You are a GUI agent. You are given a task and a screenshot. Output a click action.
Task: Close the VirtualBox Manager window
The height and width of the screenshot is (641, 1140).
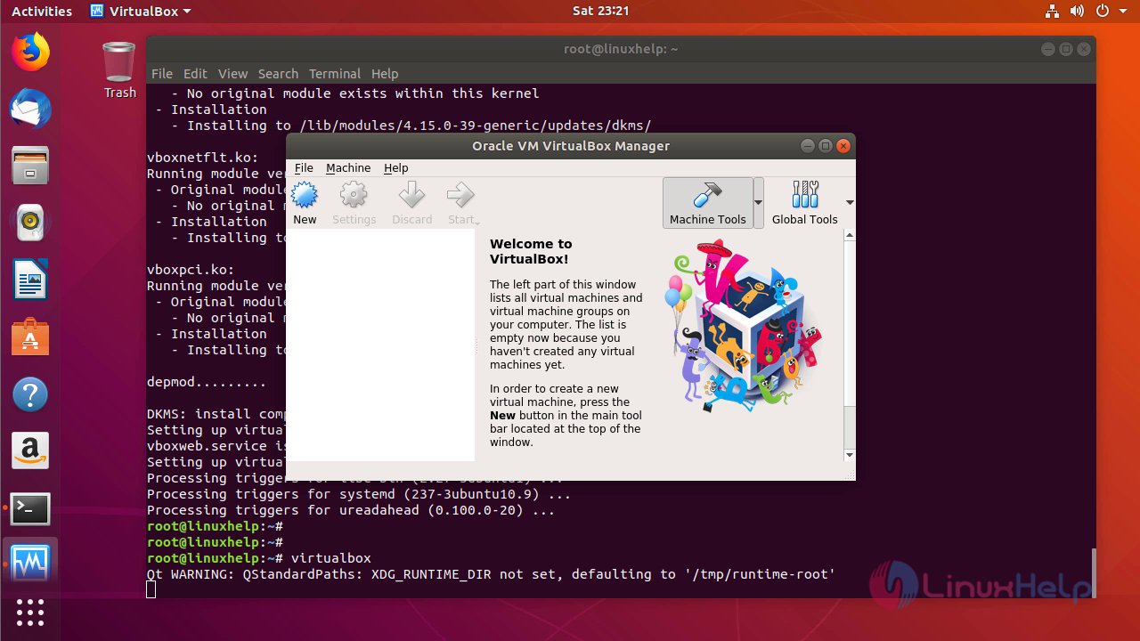(843, 146)
